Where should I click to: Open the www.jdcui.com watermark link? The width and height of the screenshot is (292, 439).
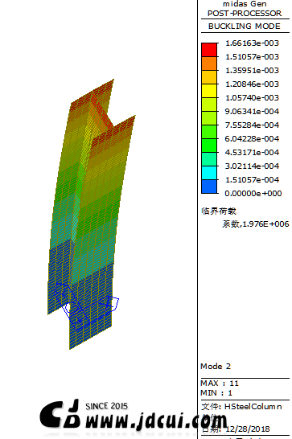tap(156, 421)
